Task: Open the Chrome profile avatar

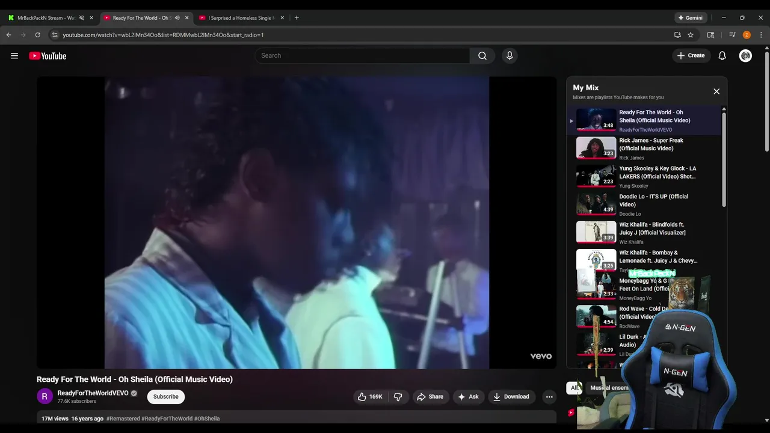Action: click(x=747, y=35)
